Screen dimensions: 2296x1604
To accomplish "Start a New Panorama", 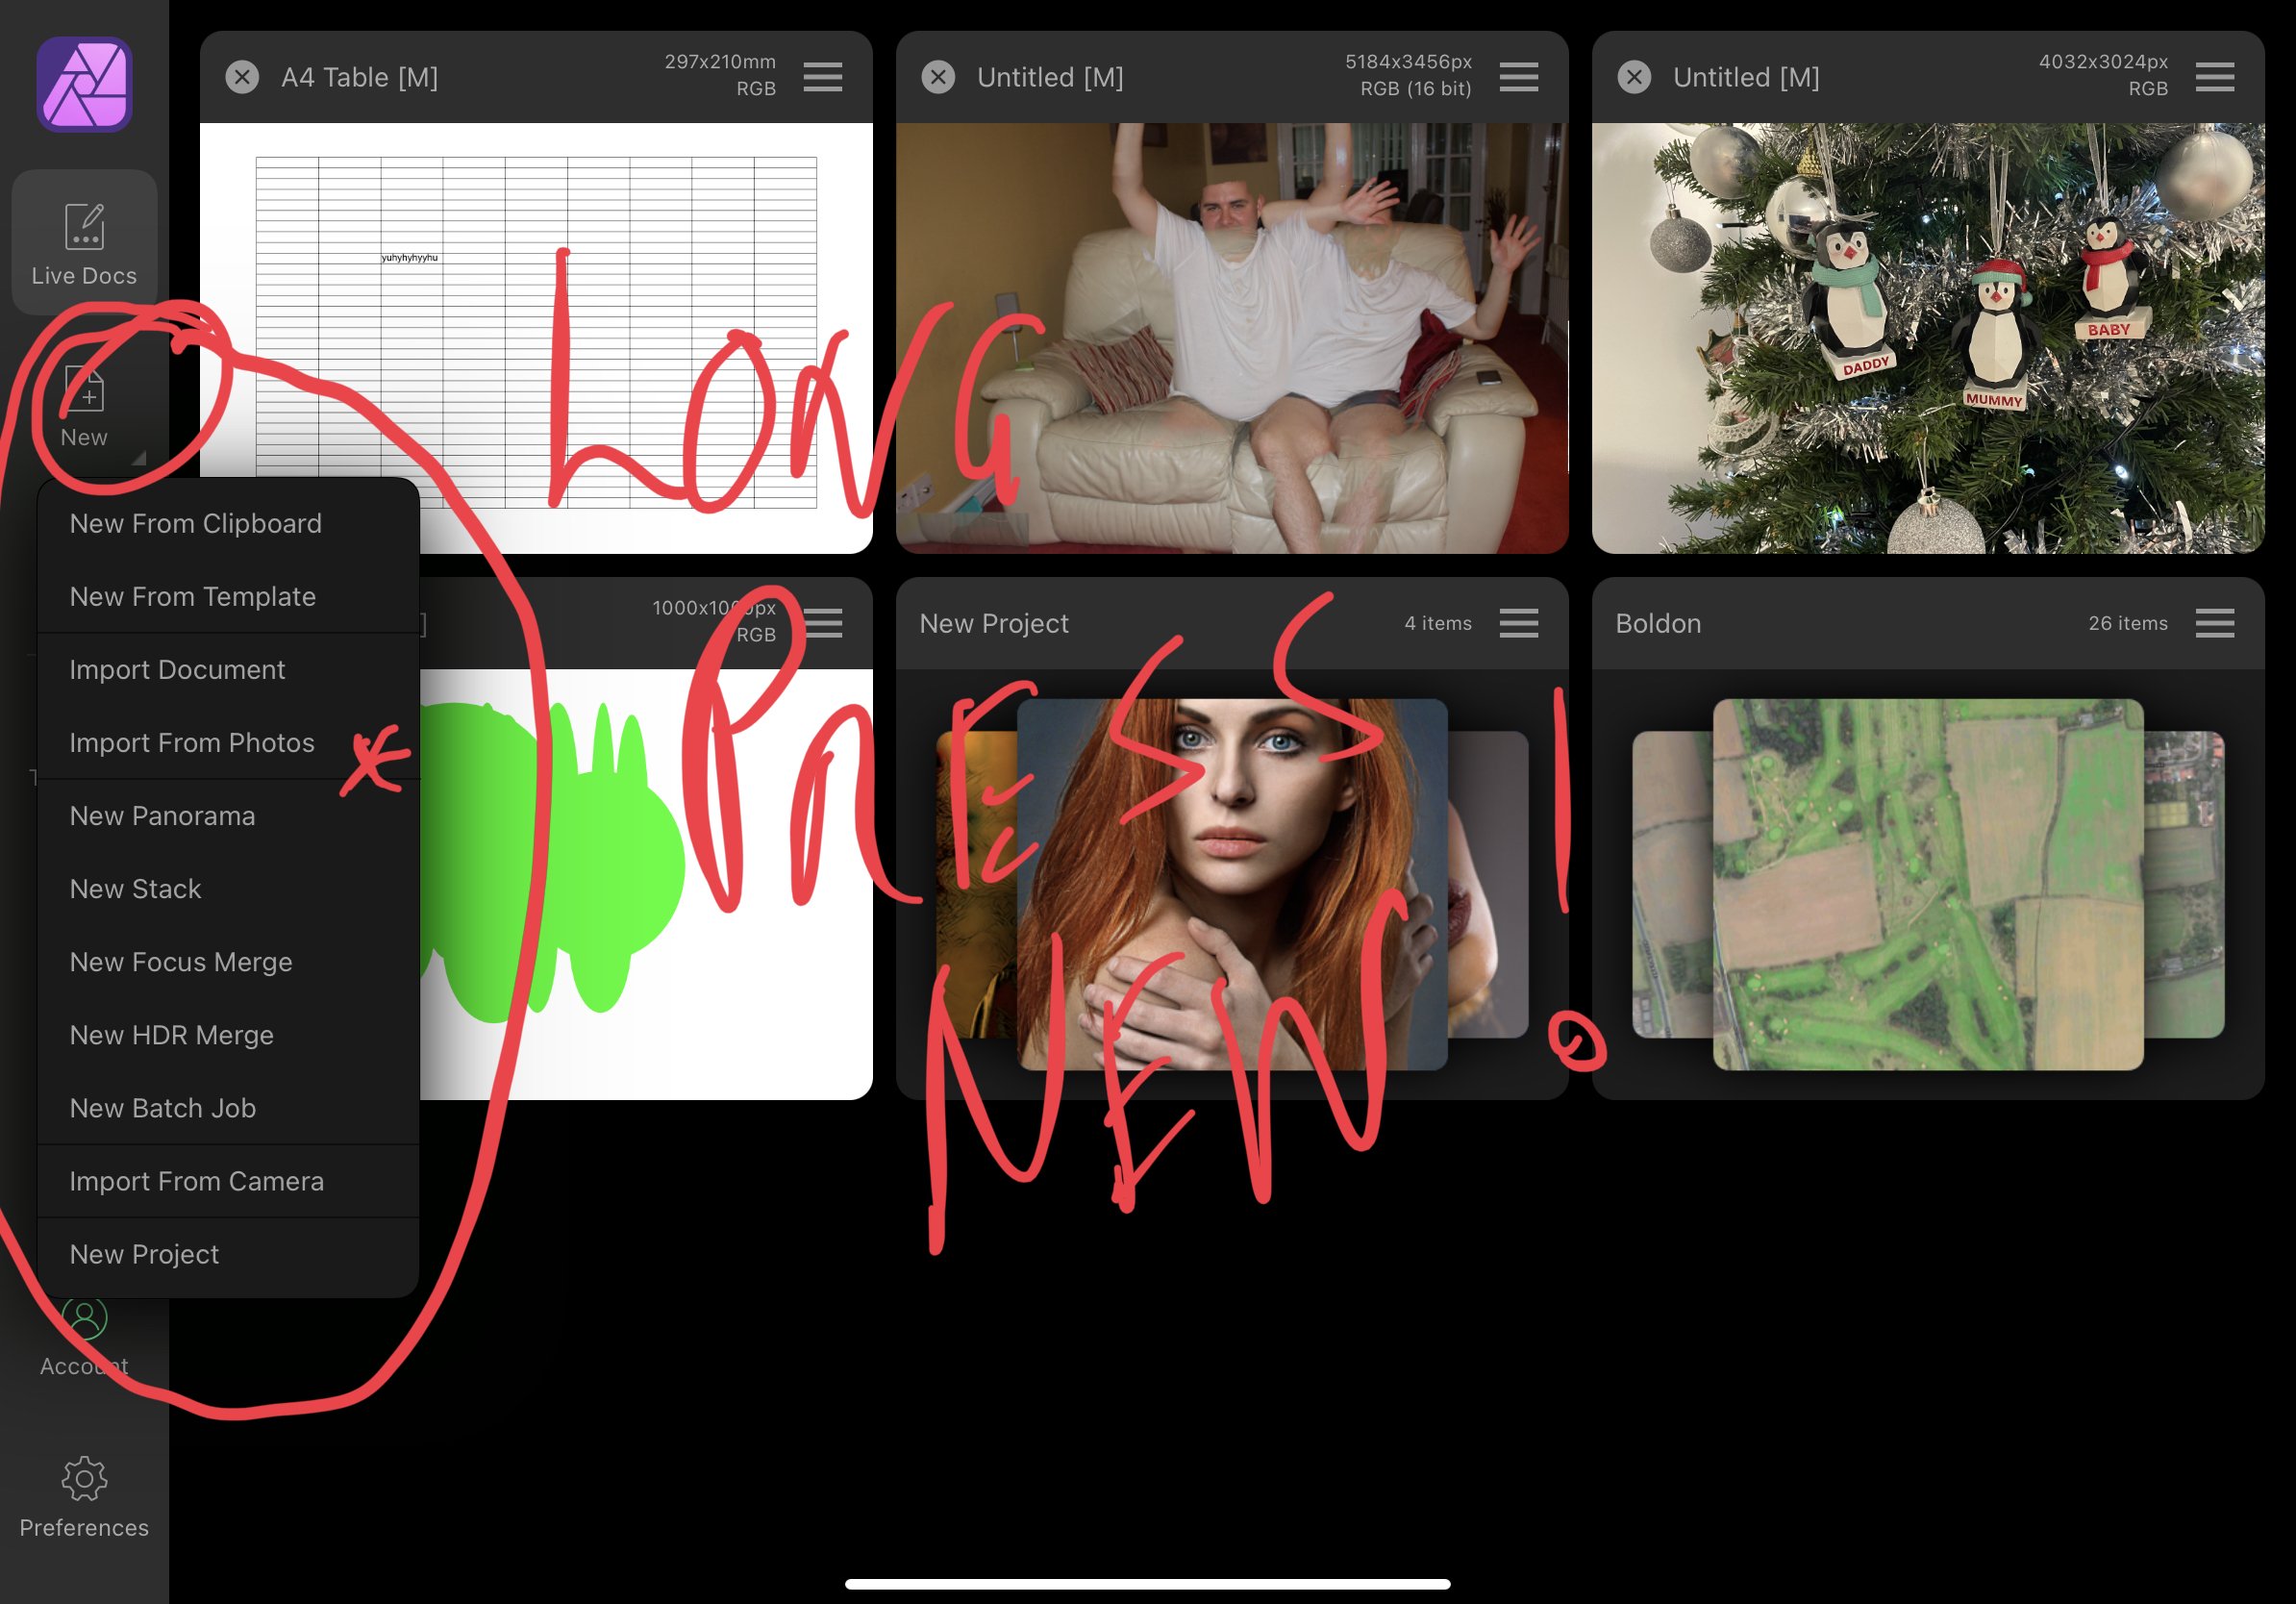I will coord(228,815).
